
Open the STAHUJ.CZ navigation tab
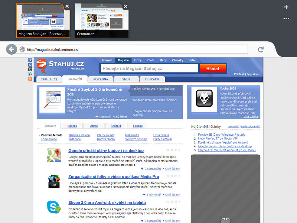[x=49, y=79]
